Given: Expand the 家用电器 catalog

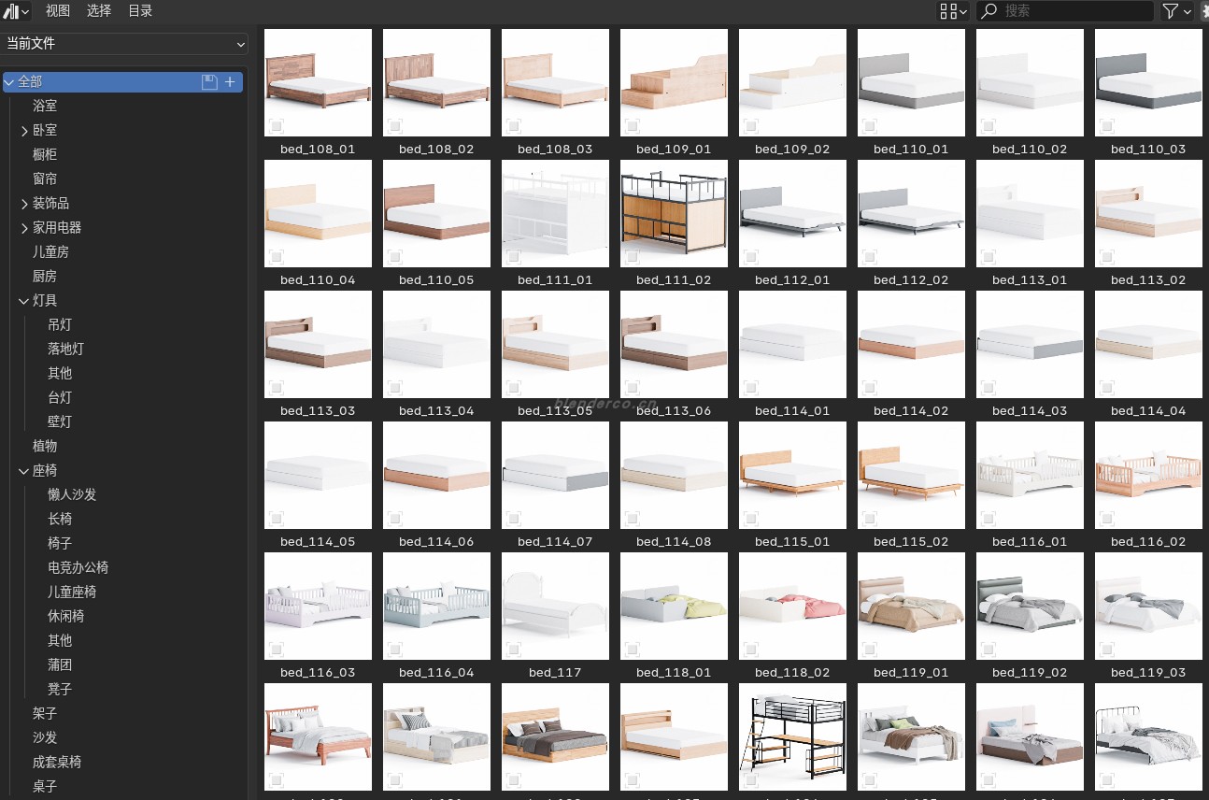Looking at the screenshot, I should (x=24, y=228).
